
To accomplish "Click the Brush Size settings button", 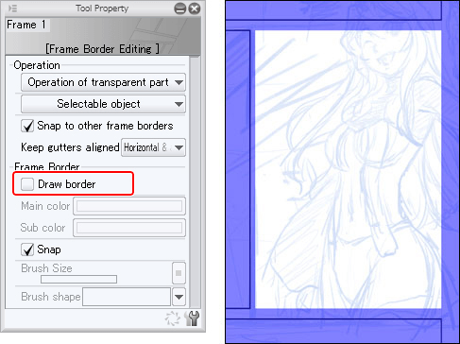I will (179, 273).
